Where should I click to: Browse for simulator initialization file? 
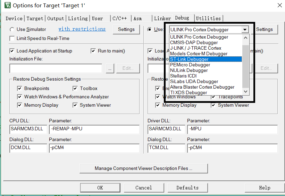tap(110, 68)
